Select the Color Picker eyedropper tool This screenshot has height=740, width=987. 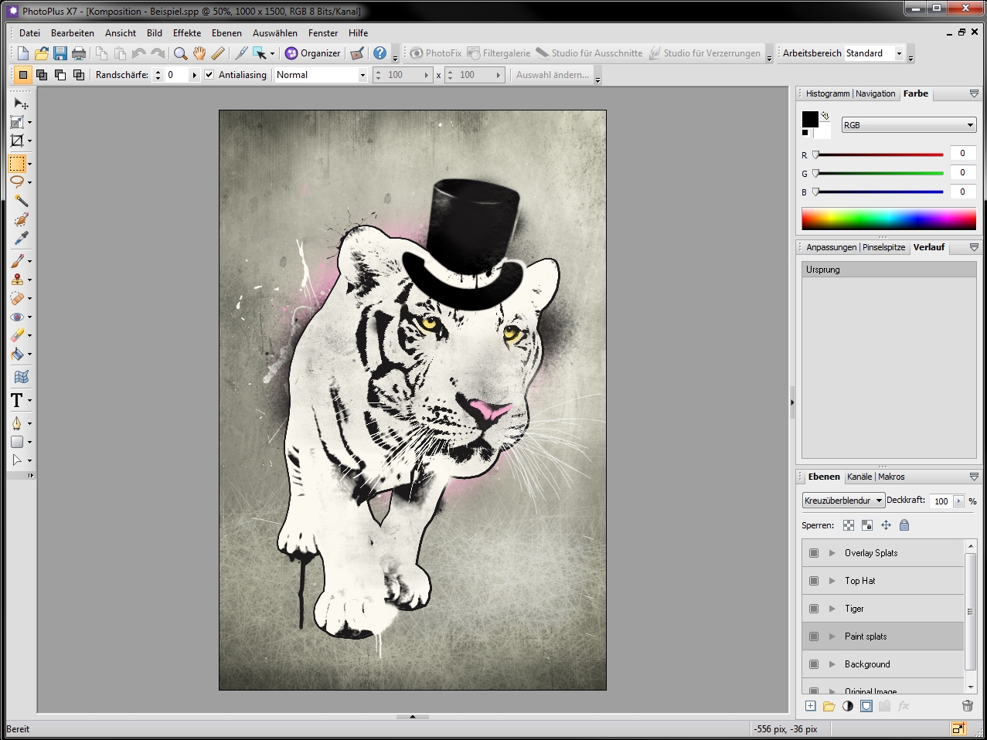21,238
